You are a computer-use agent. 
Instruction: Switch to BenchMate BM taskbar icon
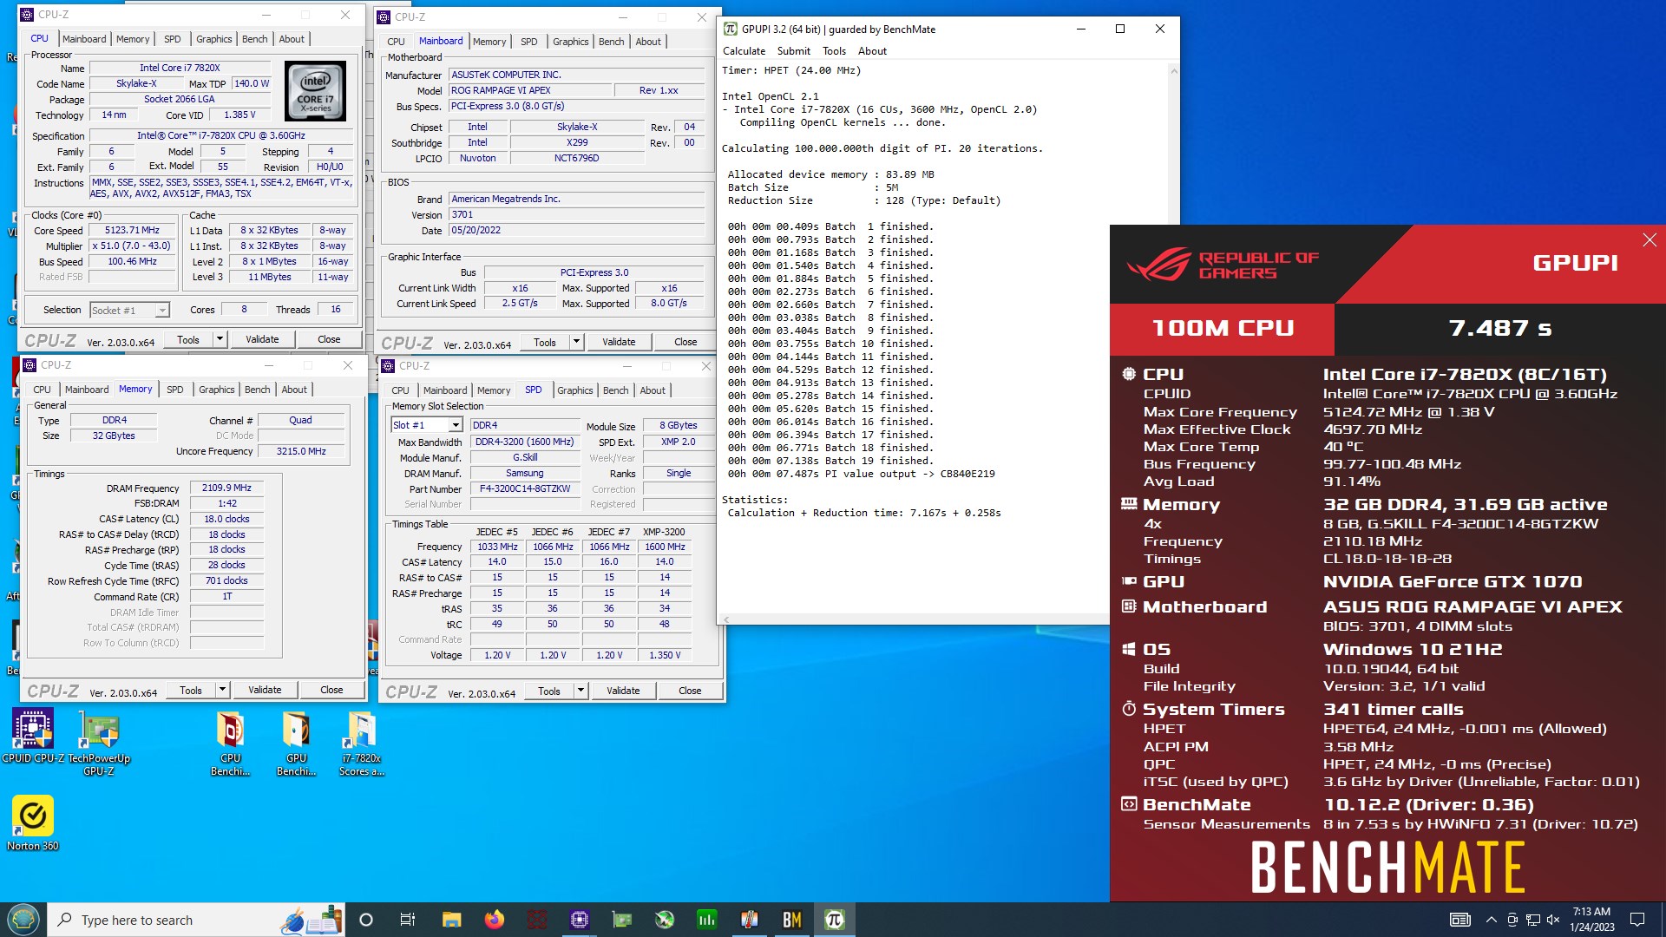(x=792, y=920)
